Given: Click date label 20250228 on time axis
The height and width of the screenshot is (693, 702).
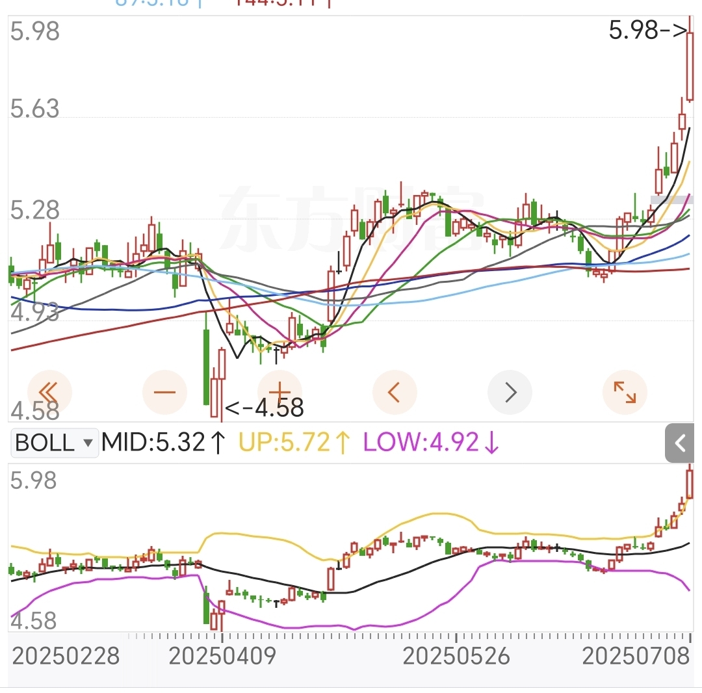Looking at the screenshot, I should 66,657.
